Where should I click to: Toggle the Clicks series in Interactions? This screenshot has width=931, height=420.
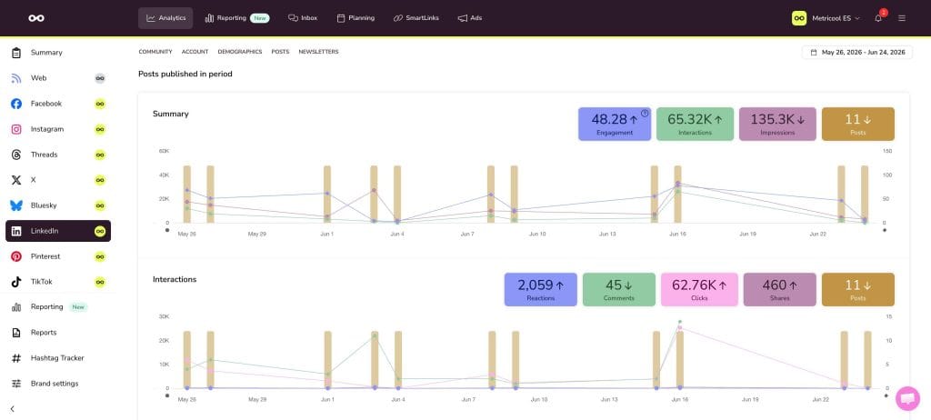699,289
